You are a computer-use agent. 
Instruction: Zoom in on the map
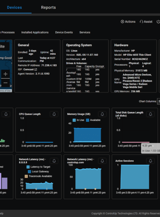click(5, 74)
